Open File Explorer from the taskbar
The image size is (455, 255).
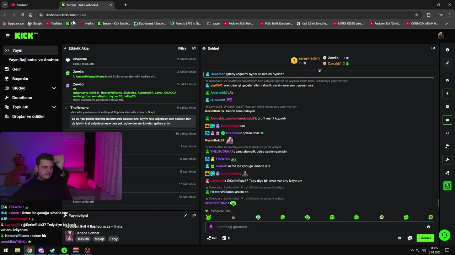pyautogui.click(x=17, y=250)
